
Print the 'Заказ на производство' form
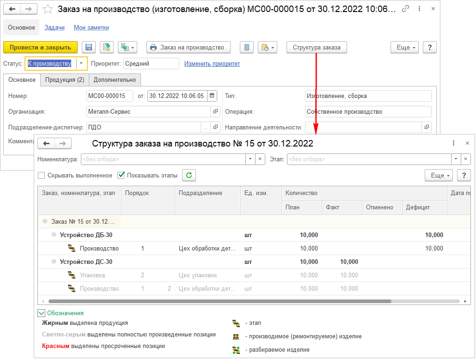pyautogui.click(x=188, y=47)
